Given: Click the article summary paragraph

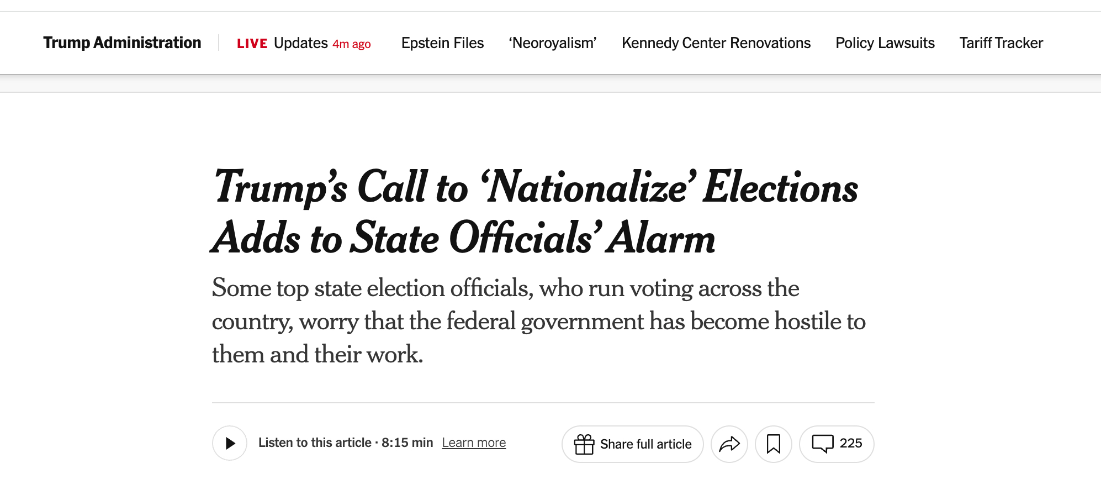Looking at the screenshot, I should pyautogui.click(x=538, y=321).
